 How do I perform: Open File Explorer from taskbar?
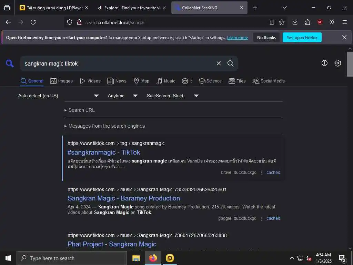(136, 258)
